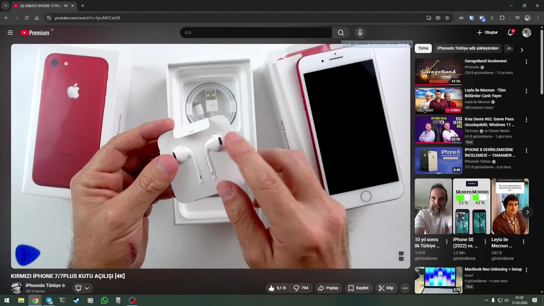Screen dimensions: 544x306
Task: Close the KIRMIZI iPHONE YouTube tab
Action: click(x=72, y=6)
